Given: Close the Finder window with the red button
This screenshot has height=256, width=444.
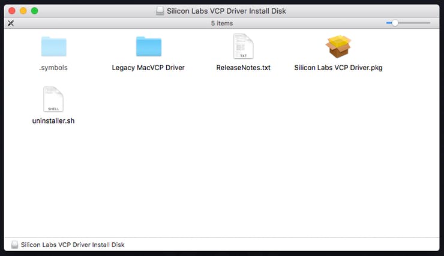Looking at the screenshot, I should tap(11, 11).
